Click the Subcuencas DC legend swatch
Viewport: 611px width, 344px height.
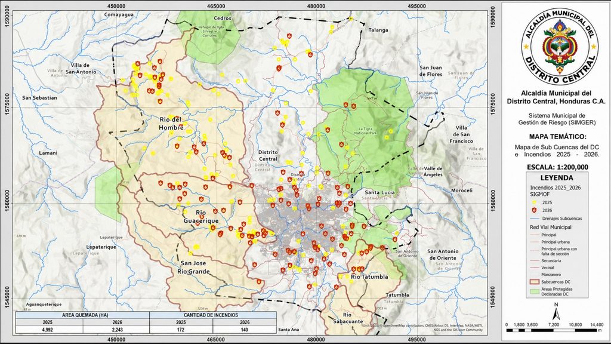pyautogui.click(x=534, y=282)
